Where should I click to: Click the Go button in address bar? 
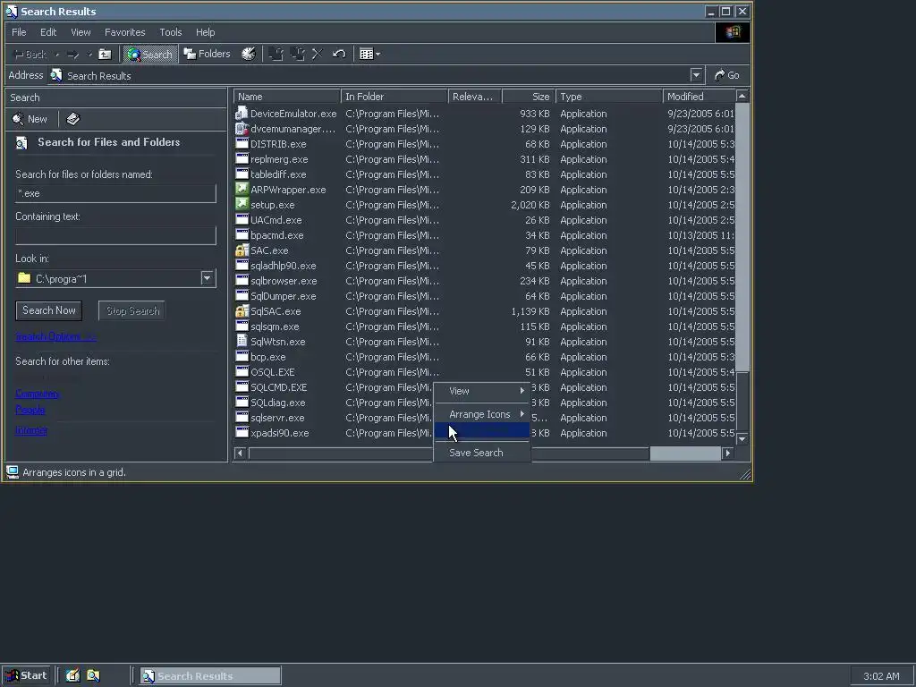pyautogui.click(x=727, y=75)
